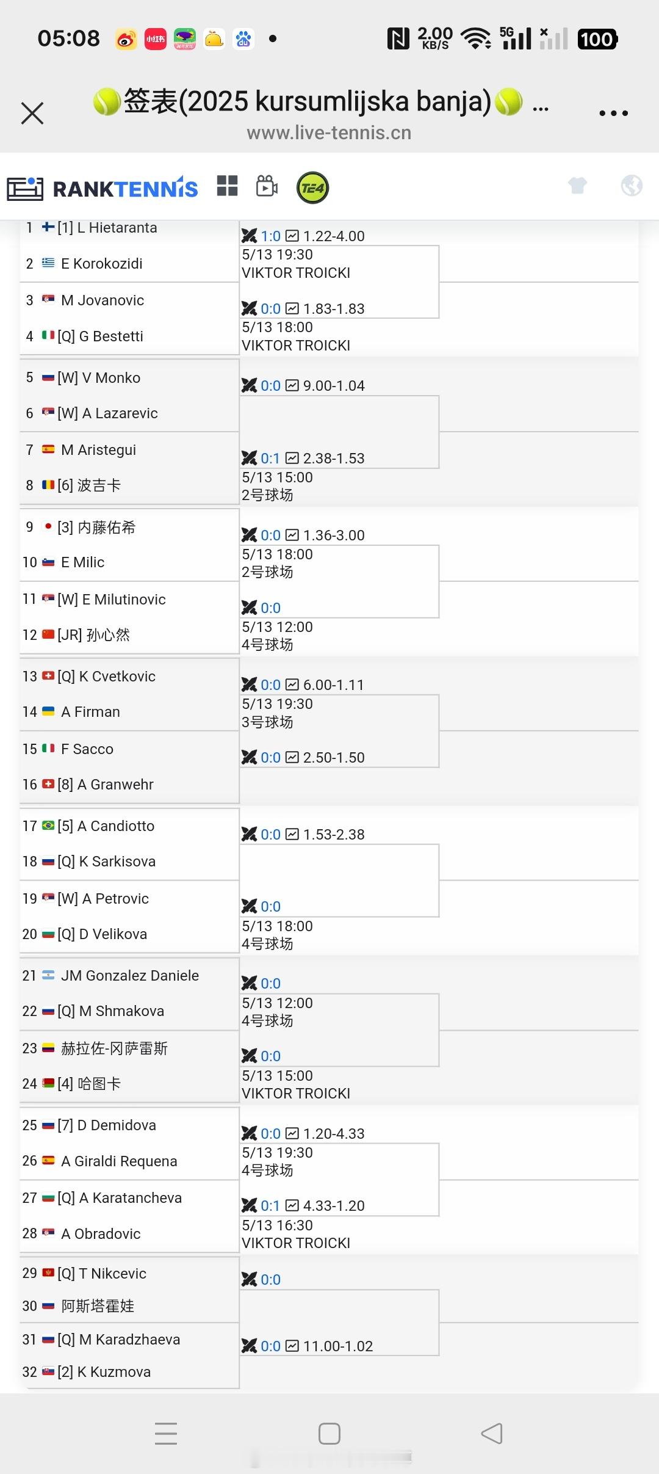Open the grid view icon
Image resolution: width=659 pixels, height=1474 pixels.
(227, 186)
